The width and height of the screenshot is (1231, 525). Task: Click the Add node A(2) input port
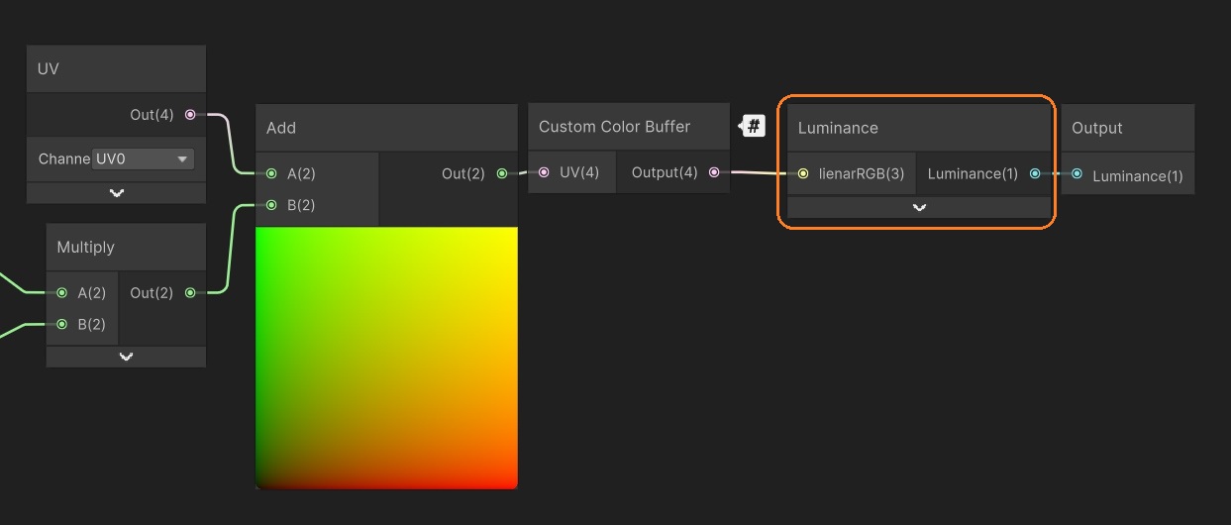(271, 173)
